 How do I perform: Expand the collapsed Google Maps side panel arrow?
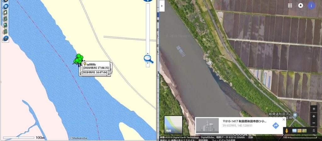pyautogui.click(x=162, y=6)
